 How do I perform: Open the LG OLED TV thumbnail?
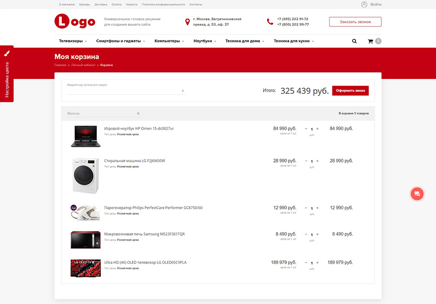click(x=85, y=268)
